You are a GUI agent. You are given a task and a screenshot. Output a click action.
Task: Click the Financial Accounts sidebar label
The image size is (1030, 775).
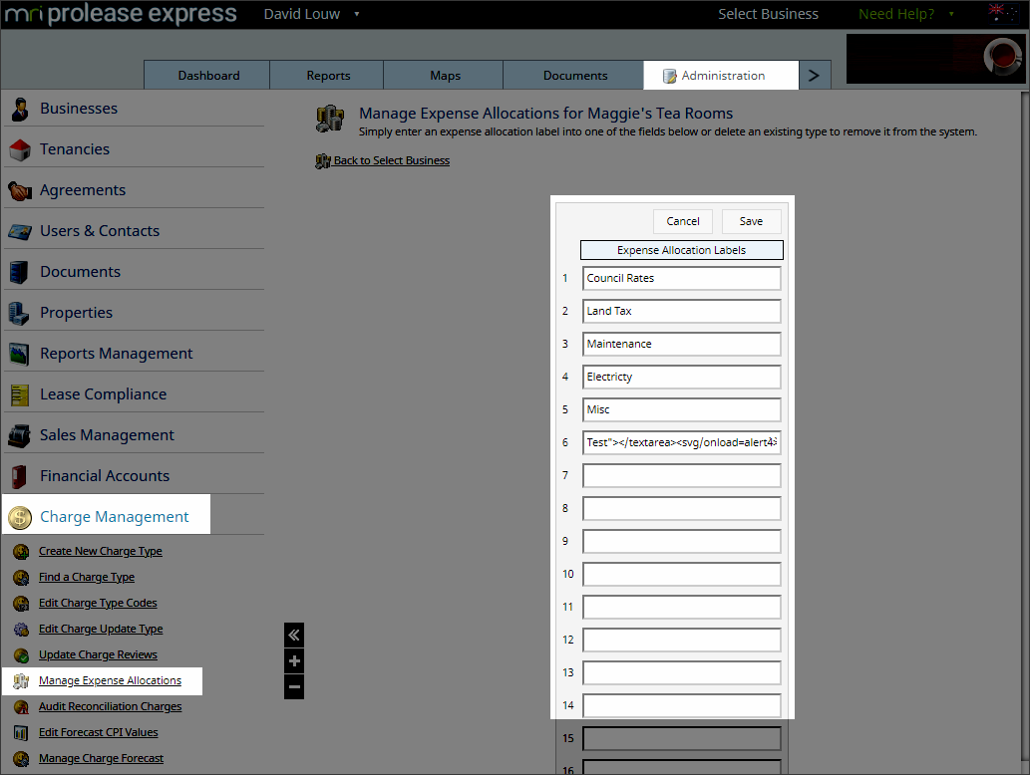coord(105,476)
